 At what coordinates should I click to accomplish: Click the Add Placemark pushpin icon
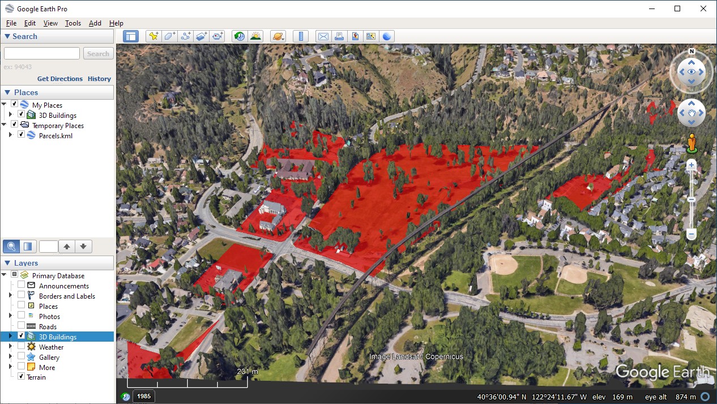(x=153, y=36)
